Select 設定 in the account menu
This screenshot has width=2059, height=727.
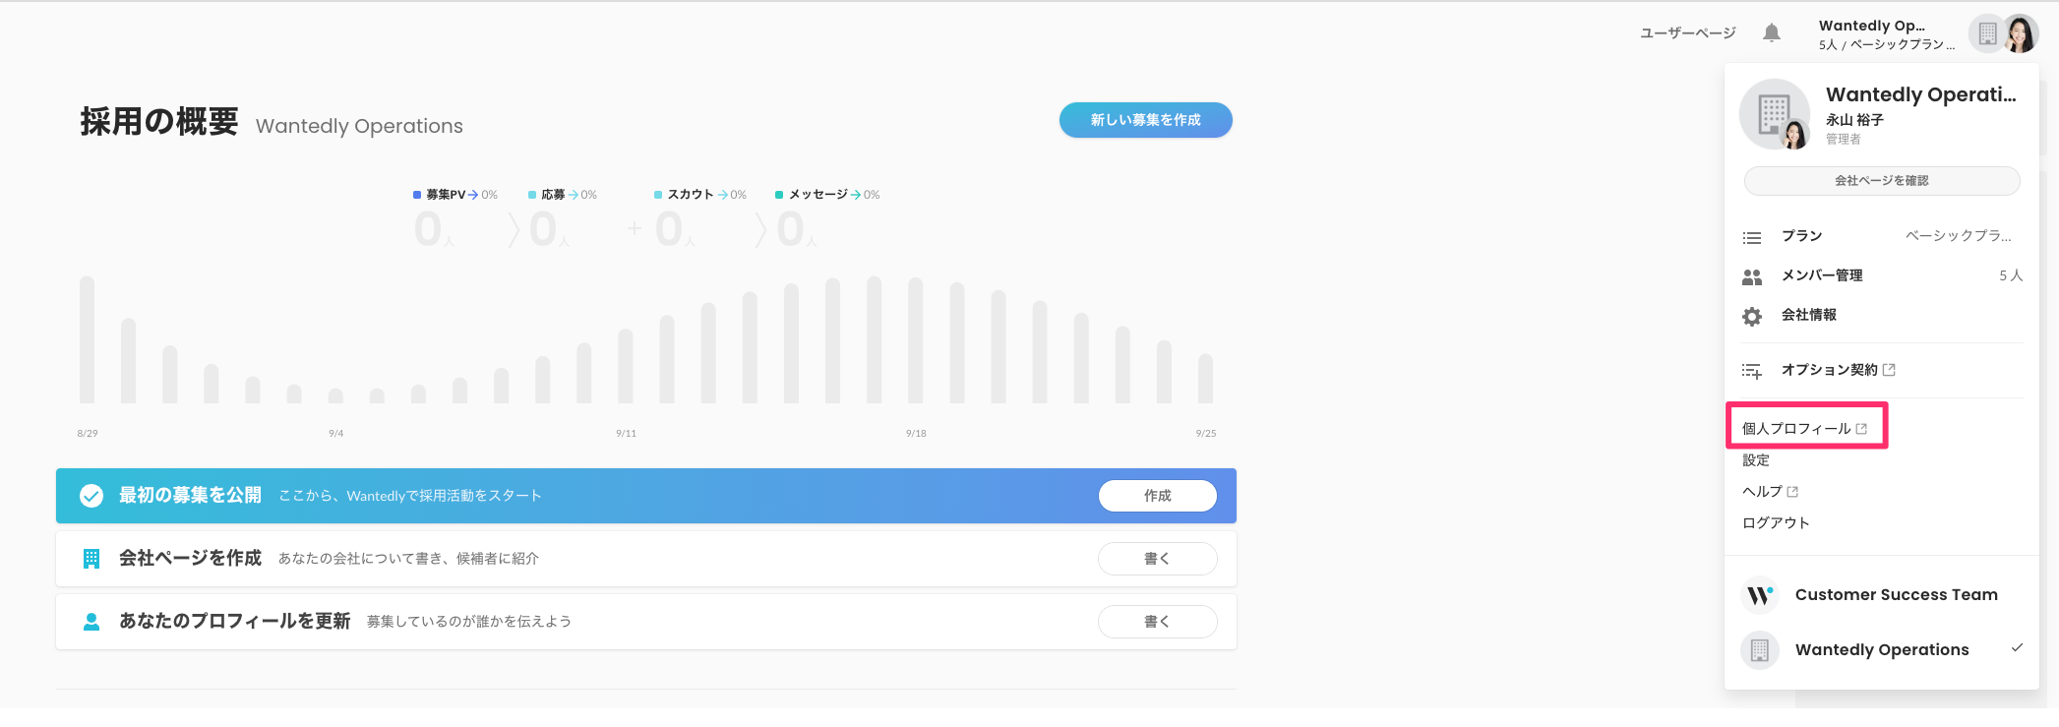pyautogui.click(x=1756, y=460)
